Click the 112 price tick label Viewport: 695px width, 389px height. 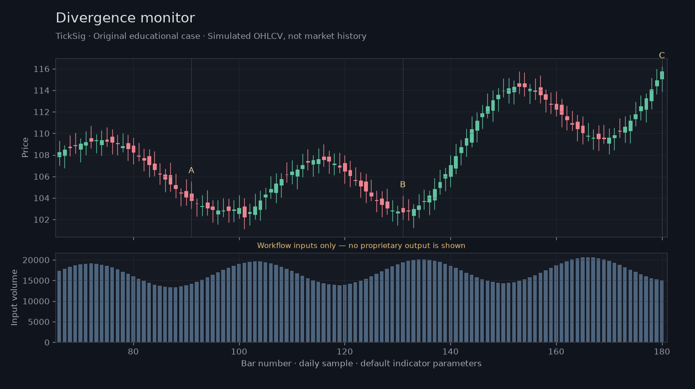42,112
